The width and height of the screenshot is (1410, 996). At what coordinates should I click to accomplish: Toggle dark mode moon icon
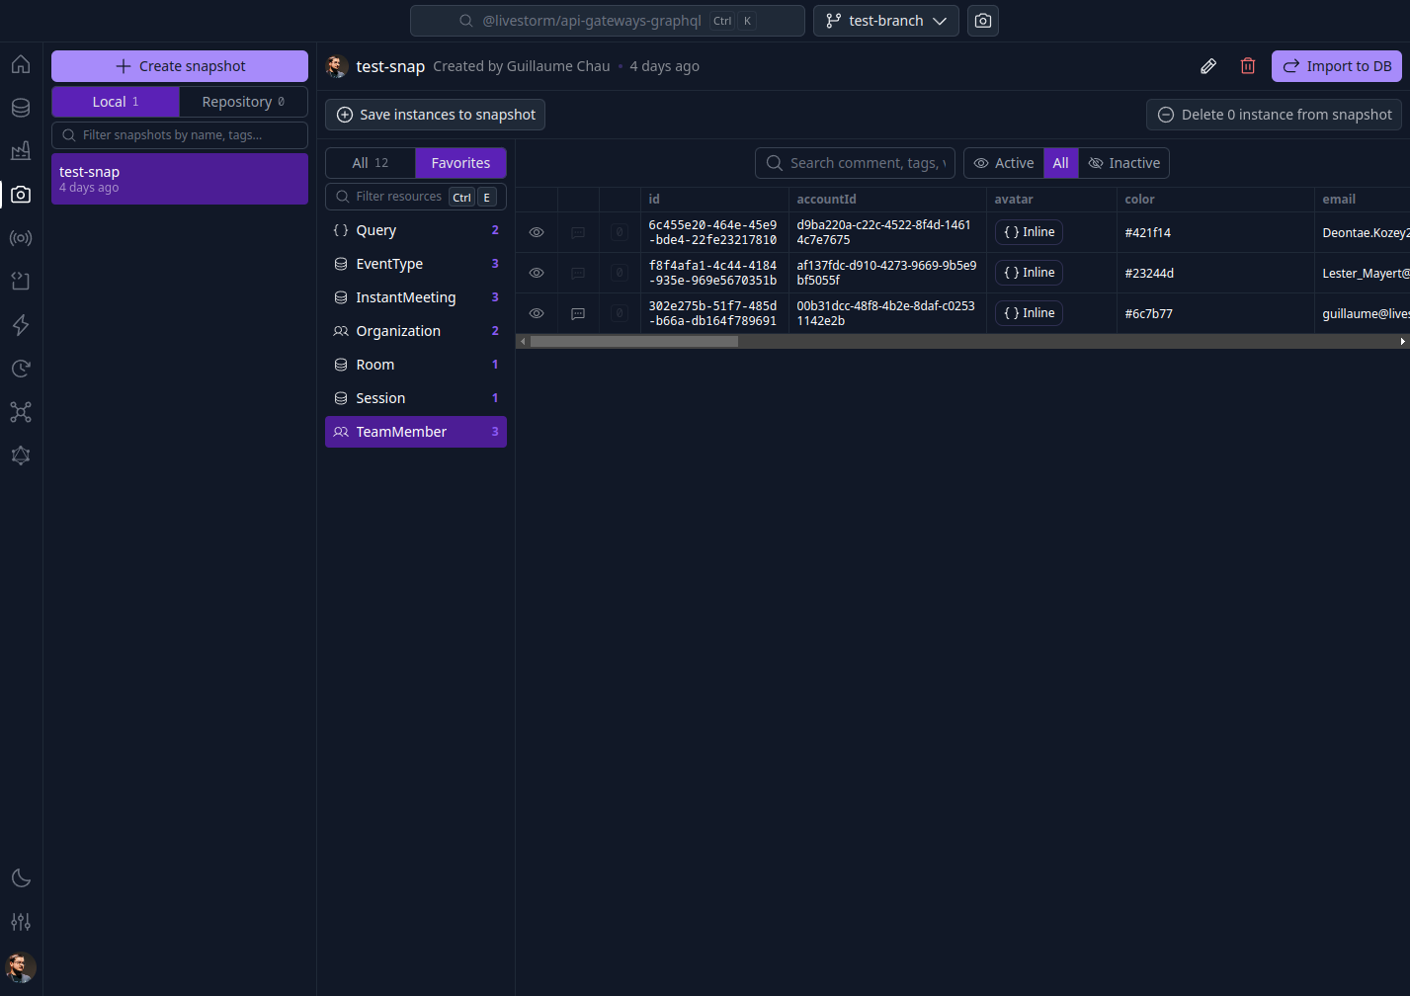pos(21,878)
